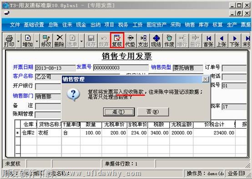Open the 基础设置 menu
252x179 pixels.
[34, 25]
